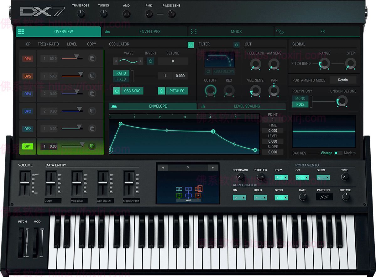This screenshot has height=277, width=376.
Task: Click the Overview grid icon
Action: 21,31
